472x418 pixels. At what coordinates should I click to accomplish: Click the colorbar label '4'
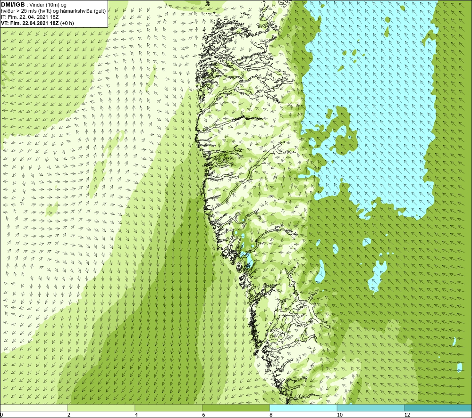click(136, 415)
